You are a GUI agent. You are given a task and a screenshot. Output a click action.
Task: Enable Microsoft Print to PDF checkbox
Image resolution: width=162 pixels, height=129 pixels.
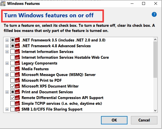pyautogui.click(x=13, y=80)
